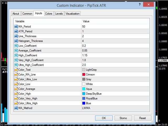Click the integer icon beside MA_Period
This screenshot has height=126, width=168.
click(16, 27)
